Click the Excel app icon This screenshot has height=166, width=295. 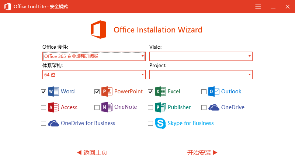(160, 91)
